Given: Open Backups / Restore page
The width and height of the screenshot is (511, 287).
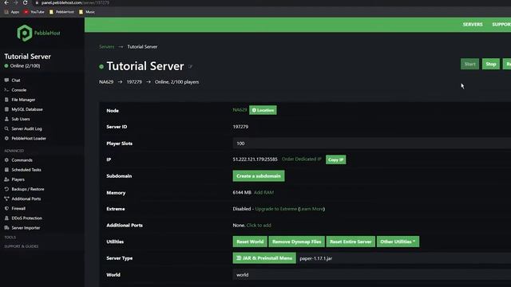Looking at the screenshot, I should [28, 189].
